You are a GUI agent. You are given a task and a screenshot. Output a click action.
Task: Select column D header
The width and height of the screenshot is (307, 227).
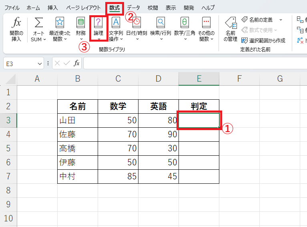[x=159, y=79]
